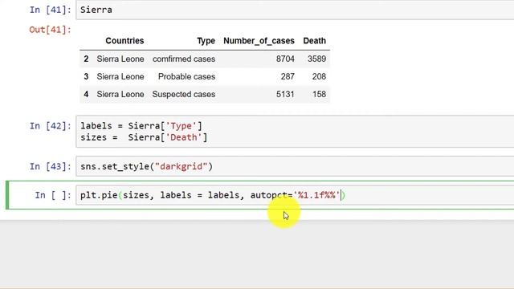The width and height of the screenshot is (514, 289).
Task: Click the 3589 death value
Action: pyautogui.click(x=316, y=59)
